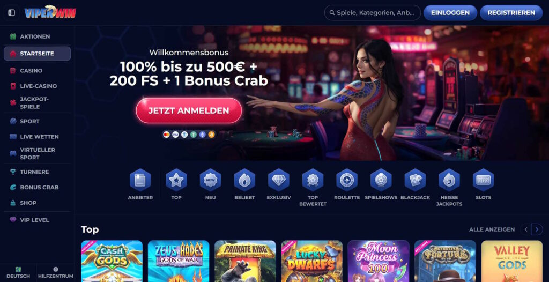Show next Top games with right arrow
549x282 pixels.
tap(537, 229)
